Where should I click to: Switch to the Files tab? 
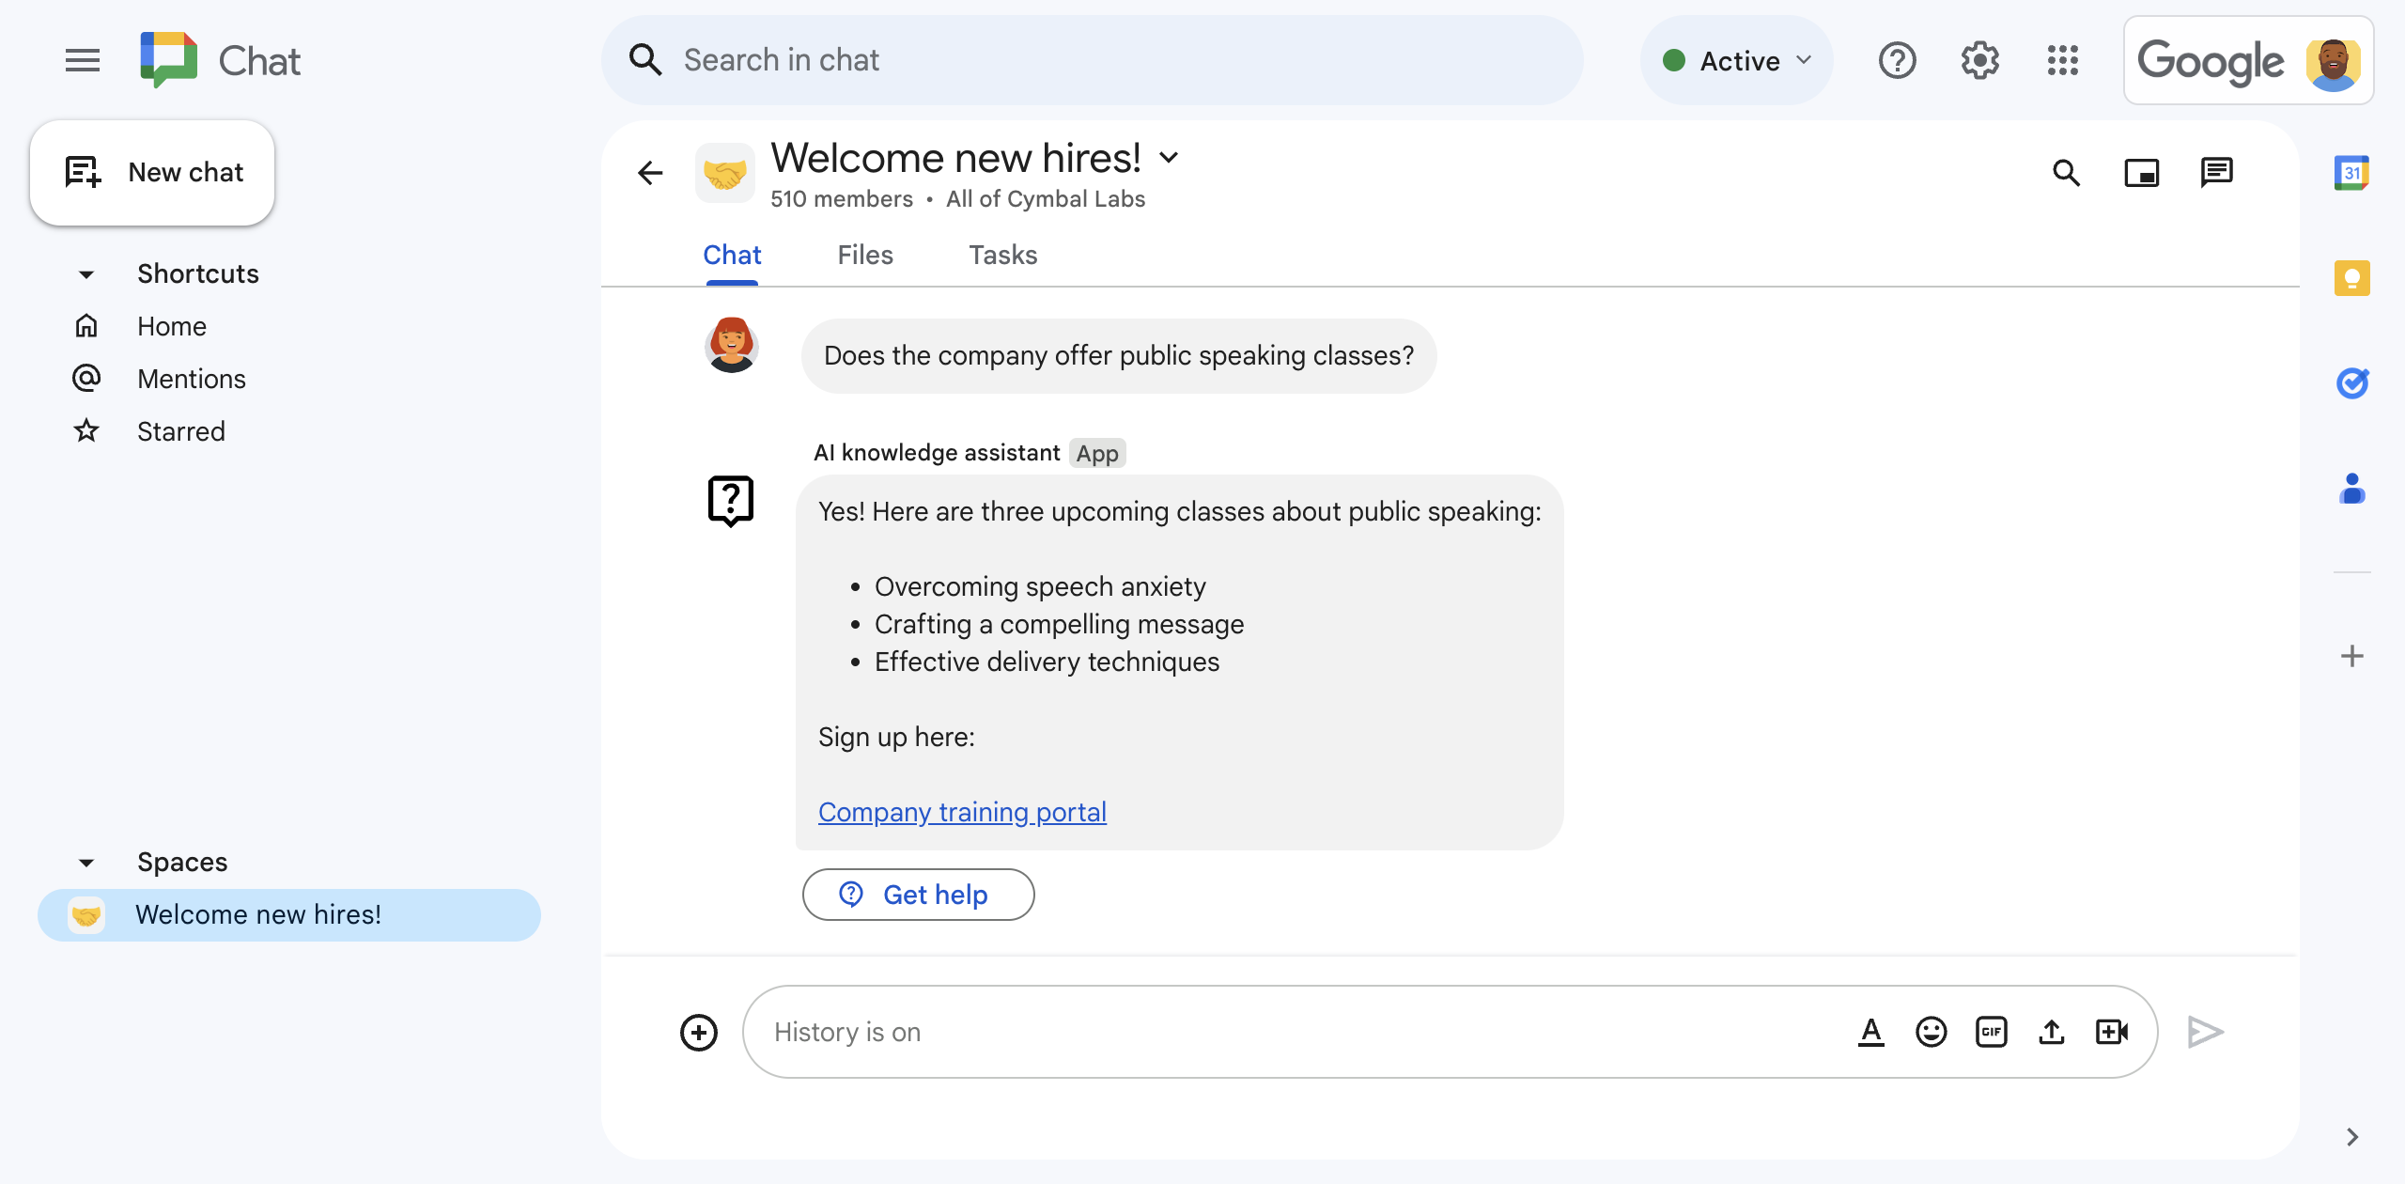[x=865, y=255]
